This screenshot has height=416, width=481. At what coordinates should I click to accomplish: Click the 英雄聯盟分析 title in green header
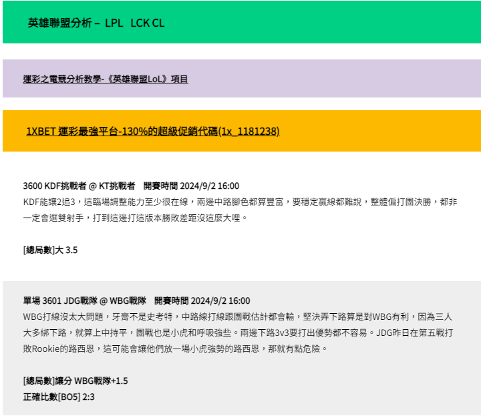pyautogui.click(x=59, y=23)
